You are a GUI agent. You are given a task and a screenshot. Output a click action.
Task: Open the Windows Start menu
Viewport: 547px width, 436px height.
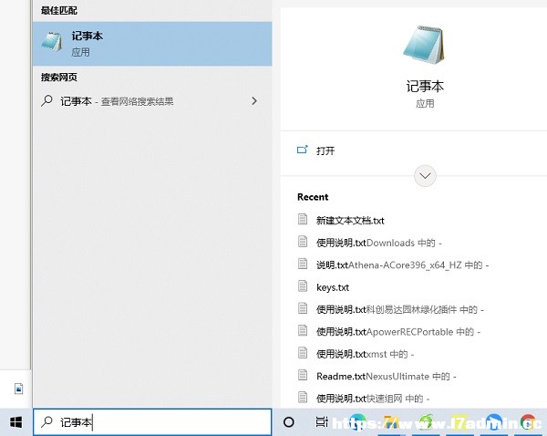click(16, 422)
